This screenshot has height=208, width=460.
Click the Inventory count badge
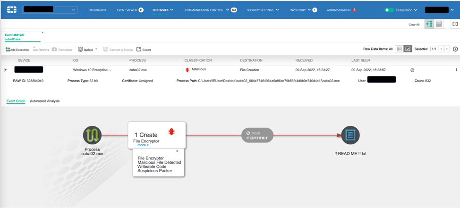[x=315, y=10]
